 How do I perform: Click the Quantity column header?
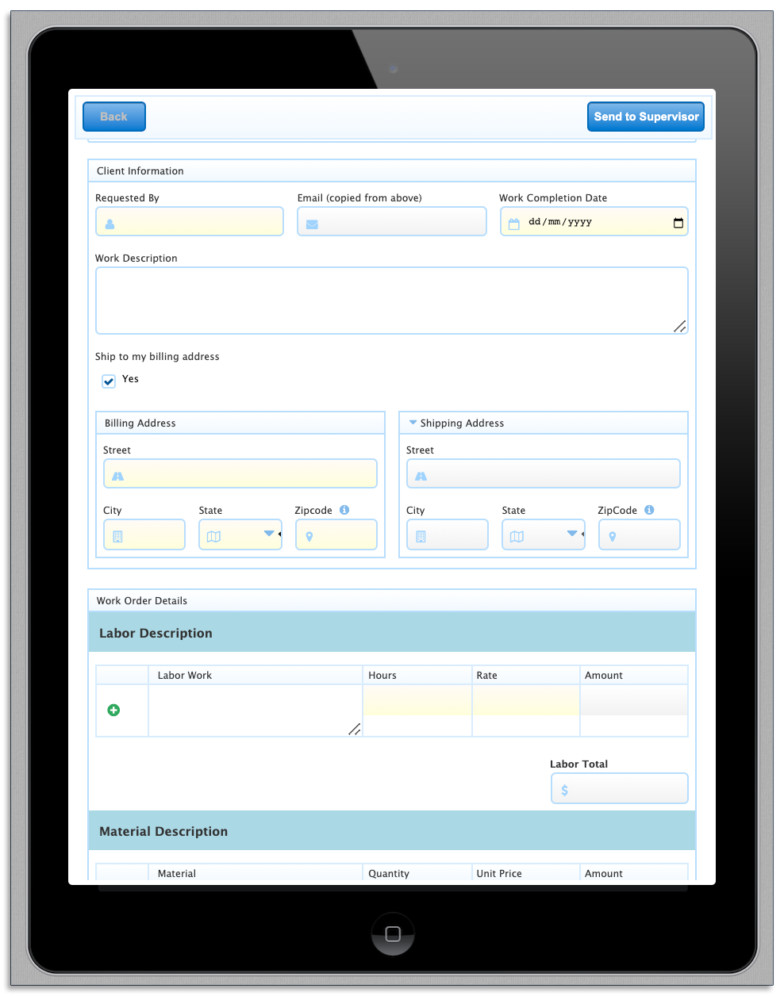(x=389, y=874)
